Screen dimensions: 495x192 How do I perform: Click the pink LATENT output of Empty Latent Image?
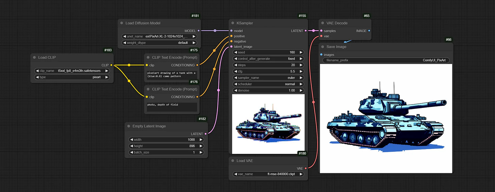tap(206, 134)
